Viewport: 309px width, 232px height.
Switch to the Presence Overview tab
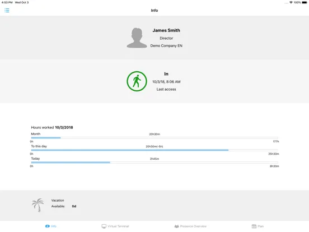click(x=190, y=226)
